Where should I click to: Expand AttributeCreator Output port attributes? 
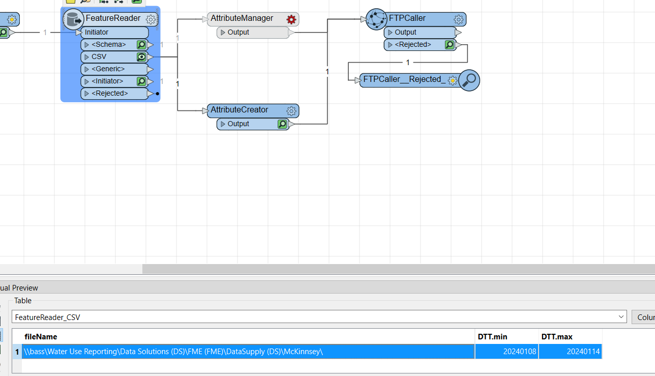point(223,124)
